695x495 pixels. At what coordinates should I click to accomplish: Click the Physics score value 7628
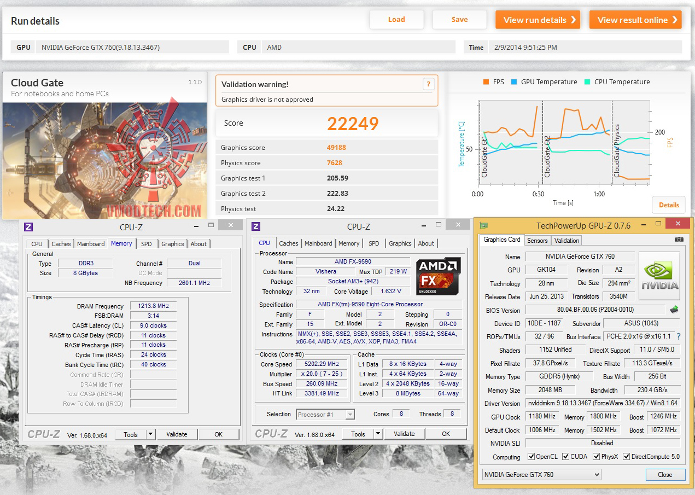tap(335, 163)
